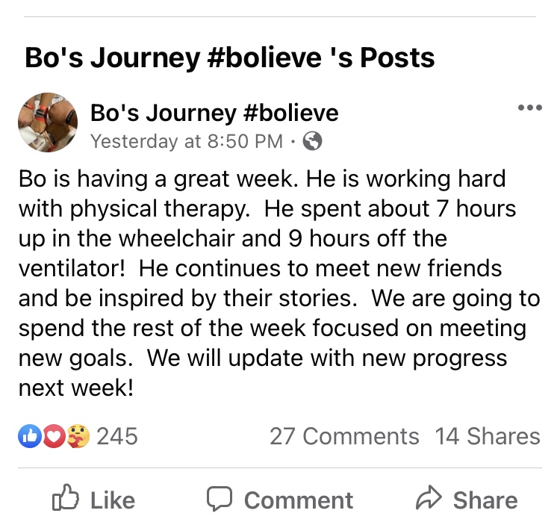The height and width of the screenshot is (525, 560).
Task: Click the post text about physical therapy
Action: click(279, 283)
